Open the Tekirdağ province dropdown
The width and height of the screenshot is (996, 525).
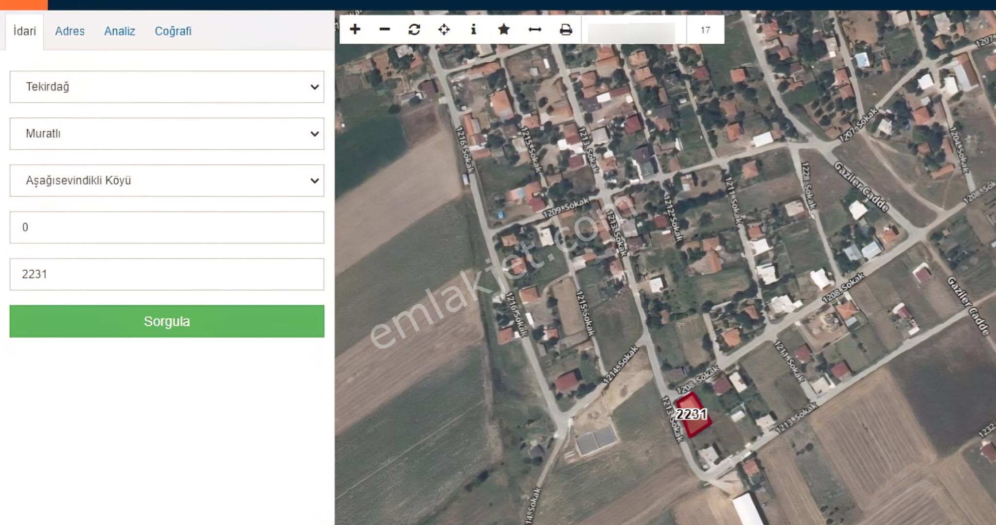point(166,87)
